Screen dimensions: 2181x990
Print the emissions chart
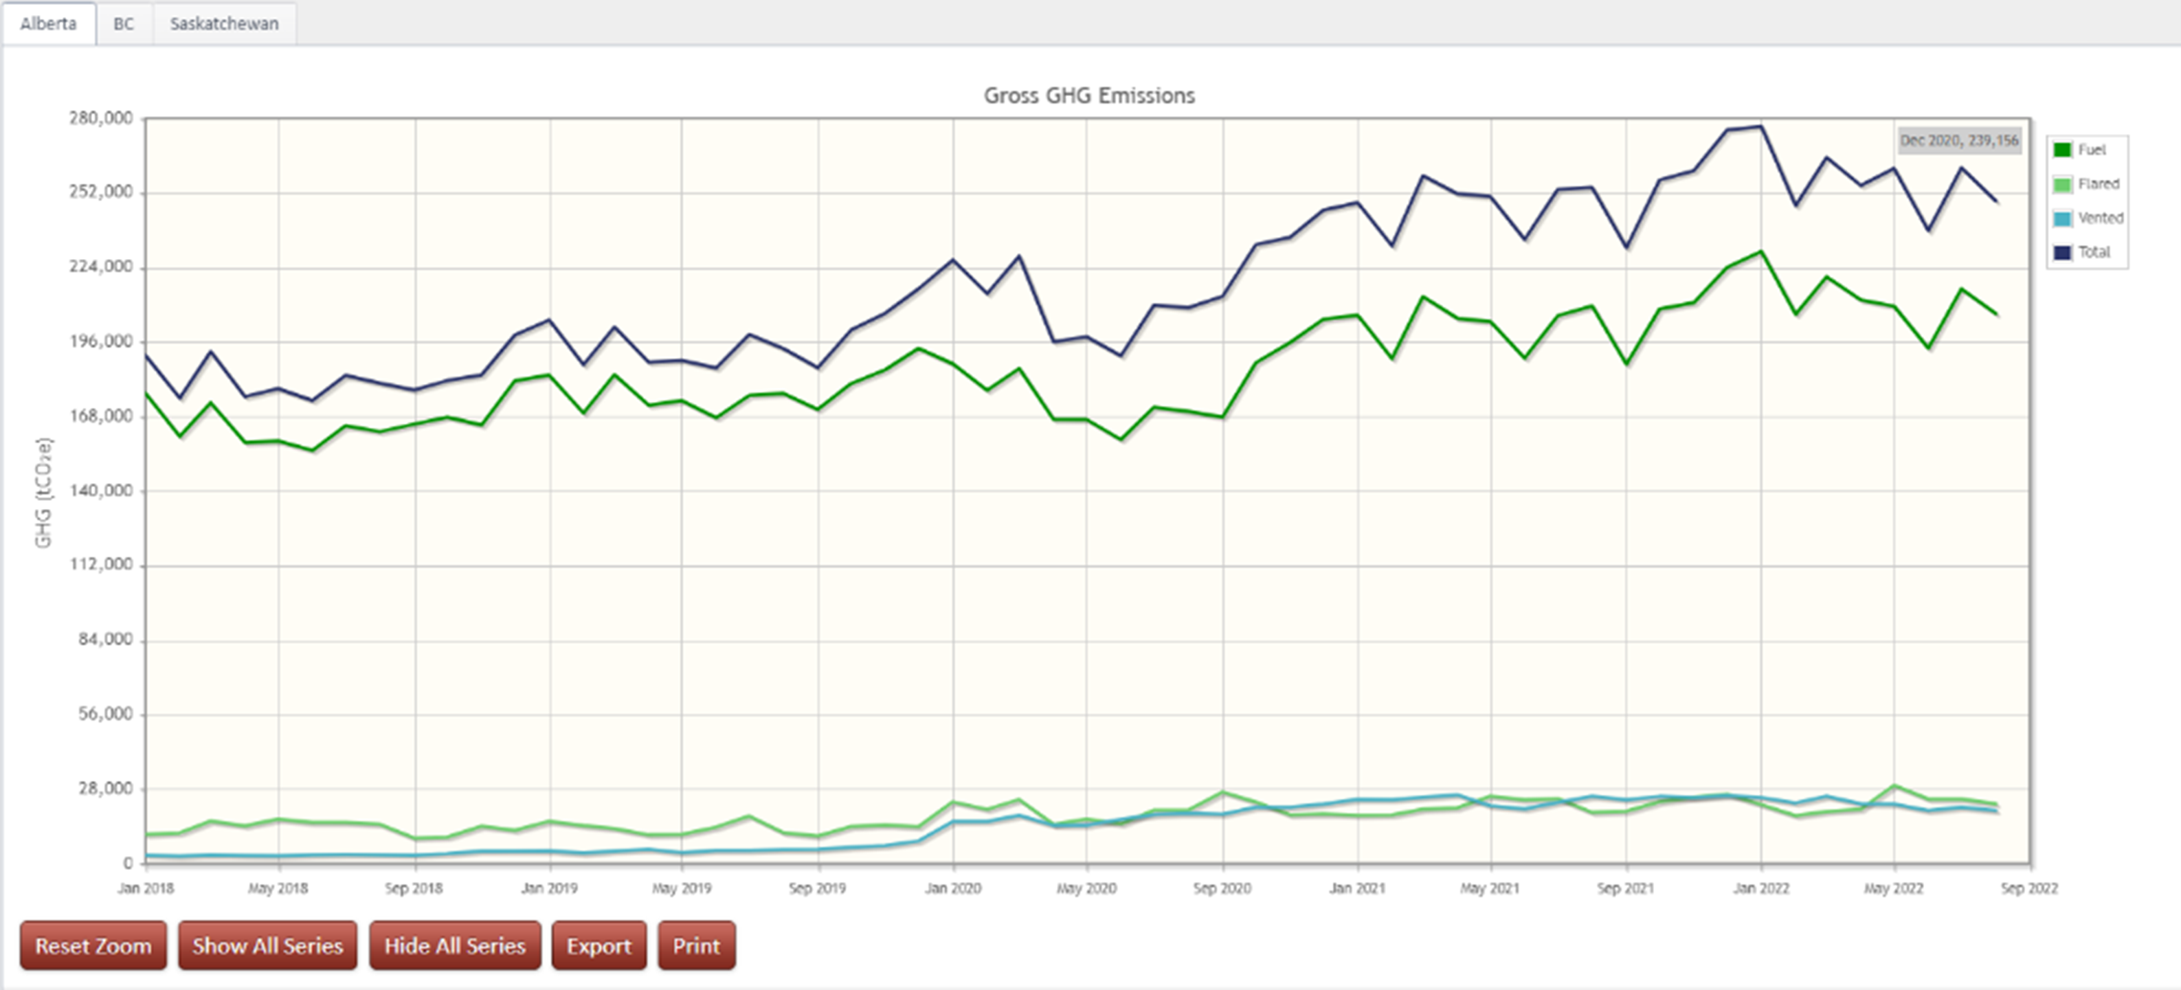[696, 945]
